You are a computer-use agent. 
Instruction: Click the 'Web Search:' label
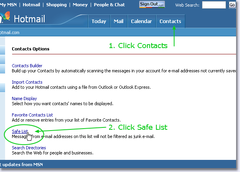pos(187,5)
